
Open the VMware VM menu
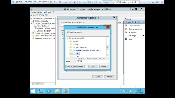pyautogui.click(x=35, y=2)
